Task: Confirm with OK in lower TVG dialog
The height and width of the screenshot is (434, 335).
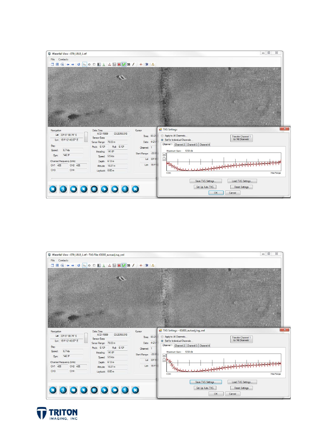Action: (x=216, y=394)
